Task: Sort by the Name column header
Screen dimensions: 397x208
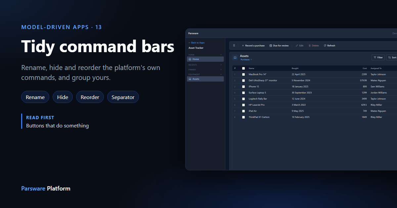Action: click(x=251, y=68)
